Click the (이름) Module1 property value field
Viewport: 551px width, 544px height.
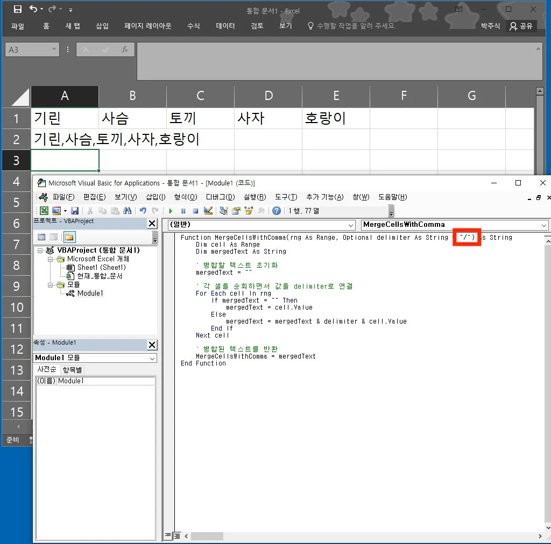click(106, 381)
